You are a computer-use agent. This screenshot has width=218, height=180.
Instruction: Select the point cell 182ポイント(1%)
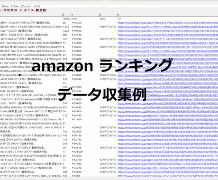click(108, 47)
